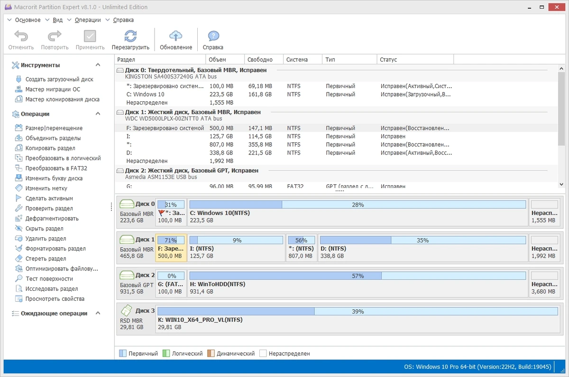Run Тест поверхности operation

click(x=49, y=278)
